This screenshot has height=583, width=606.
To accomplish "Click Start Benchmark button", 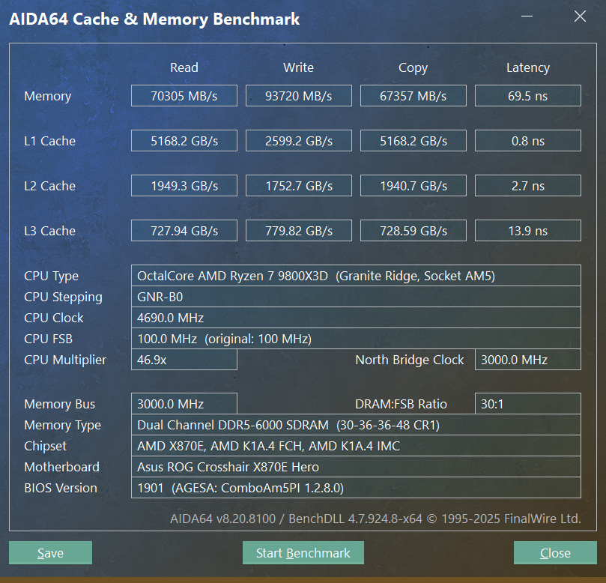I will [x=303, y=552].
